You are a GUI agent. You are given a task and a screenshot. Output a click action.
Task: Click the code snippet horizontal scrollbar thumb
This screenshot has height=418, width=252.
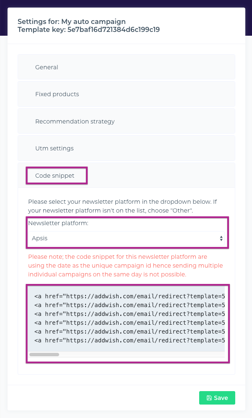pos(44,355)
